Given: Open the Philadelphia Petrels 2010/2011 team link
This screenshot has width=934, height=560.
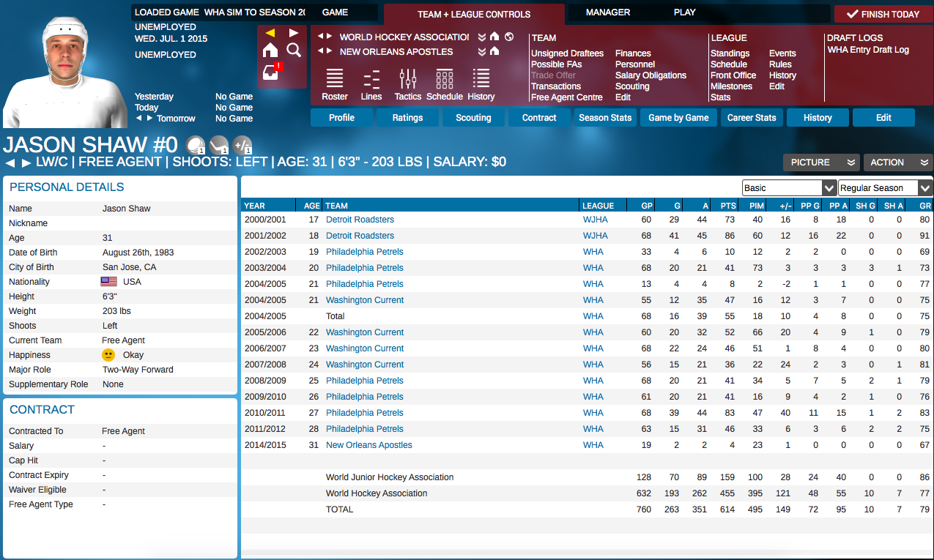Looking at the screenshot, I should 364,413.
